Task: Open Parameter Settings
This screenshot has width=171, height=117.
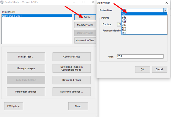Action: 26,91
